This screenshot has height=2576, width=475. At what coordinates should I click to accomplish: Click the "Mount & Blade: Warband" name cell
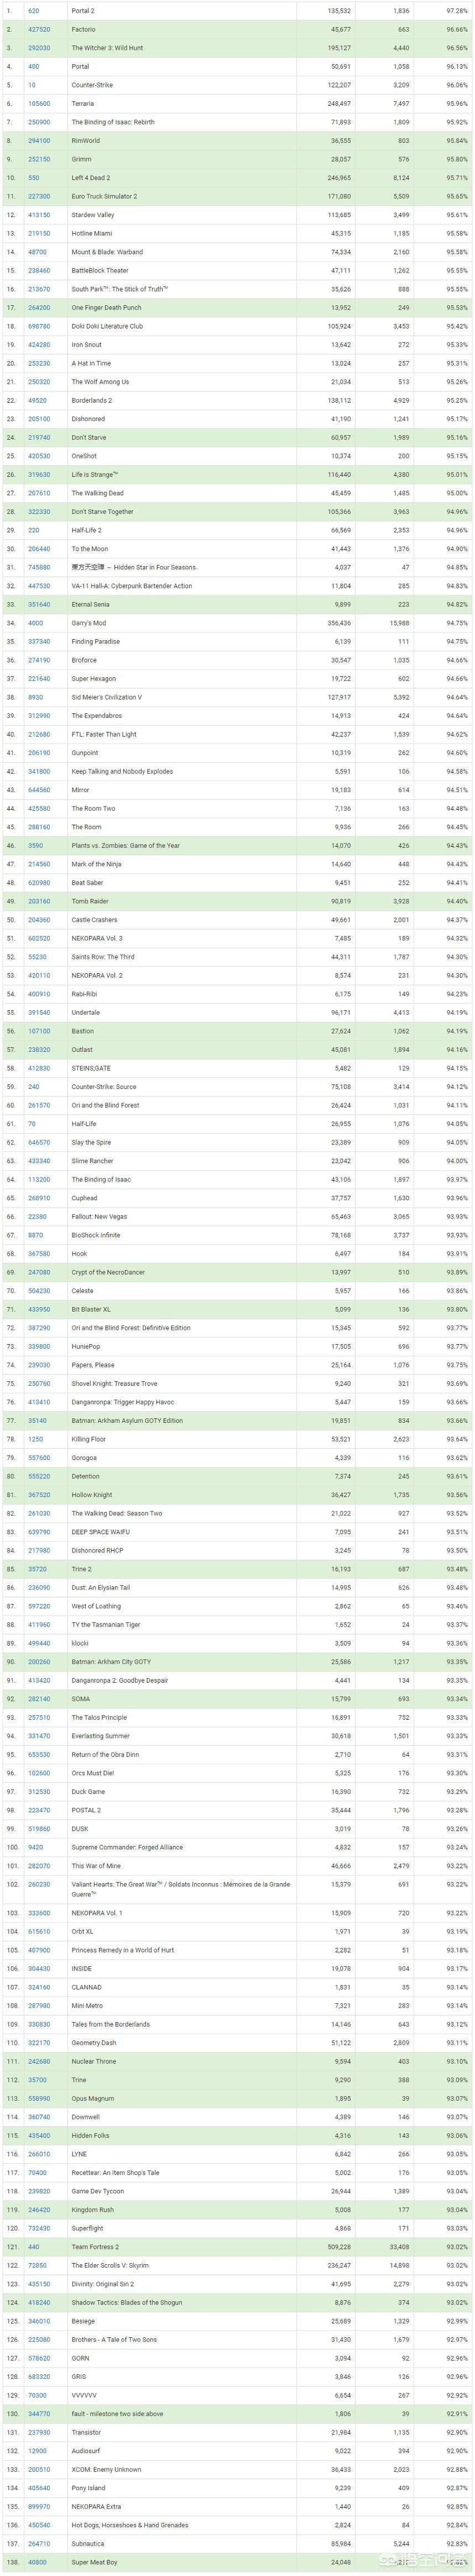tap(107, 252)
